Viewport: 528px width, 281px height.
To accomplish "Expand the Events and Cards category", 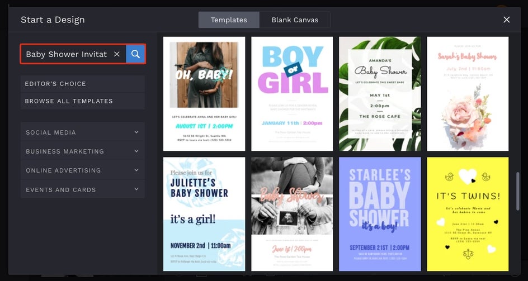I will (x=83, y=189).
